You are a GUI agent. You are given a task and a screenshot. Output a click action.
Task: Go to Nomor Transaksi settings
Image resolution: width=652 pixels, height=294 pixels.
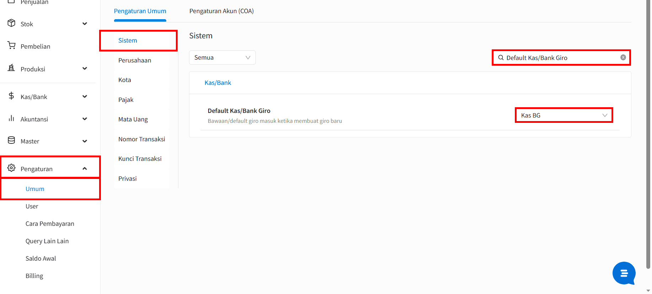[x=141, y=139]
